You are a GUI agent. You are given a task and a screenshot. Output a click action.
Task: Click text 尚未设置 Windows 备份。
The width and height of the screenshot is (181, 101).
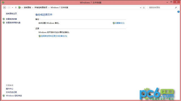coord(49,23)
